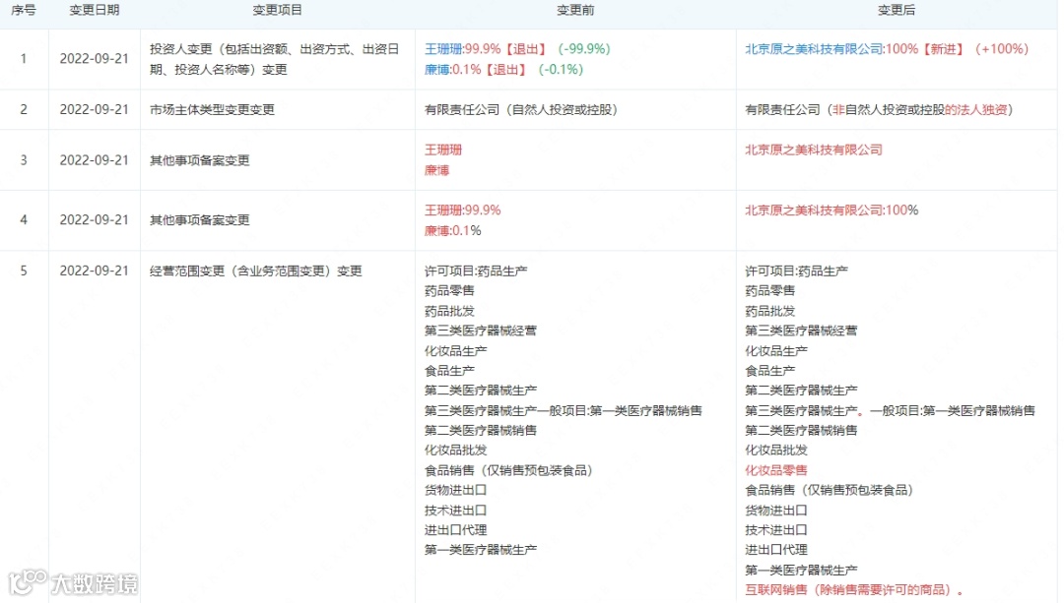The width and height of the screenshot is (1064, 603).
Task: Open the 廉博 investor link in row 1
Action: pyautogui.click(x=437, y=69)
